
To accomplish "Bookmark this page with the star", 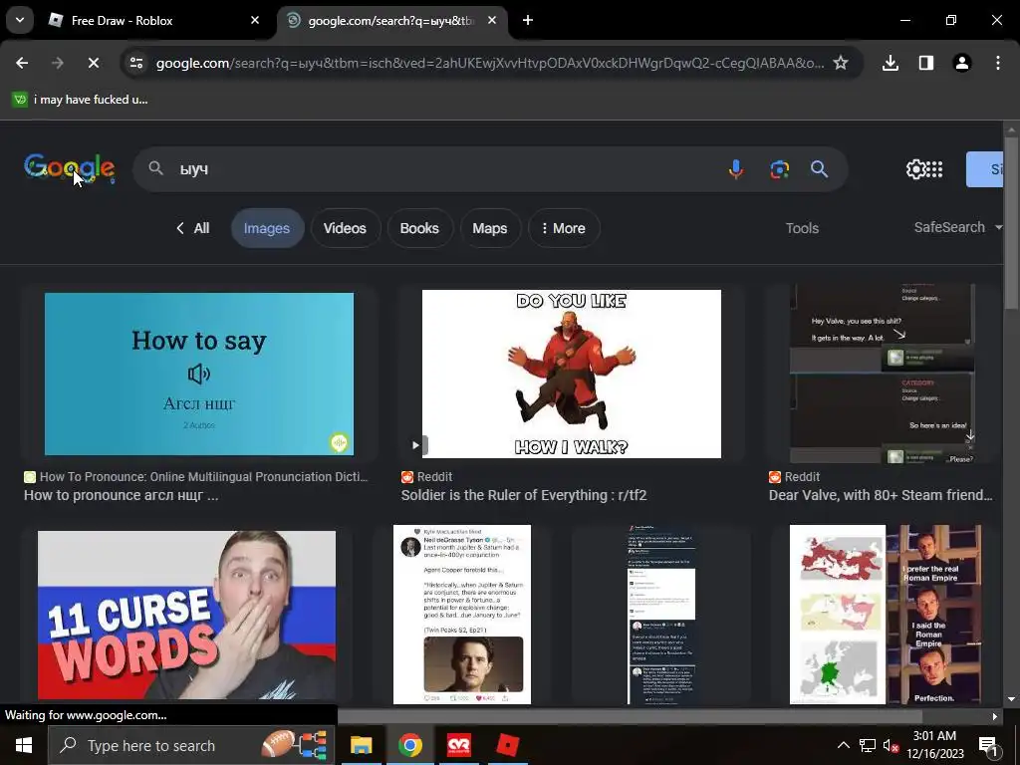I will point(841,63).
